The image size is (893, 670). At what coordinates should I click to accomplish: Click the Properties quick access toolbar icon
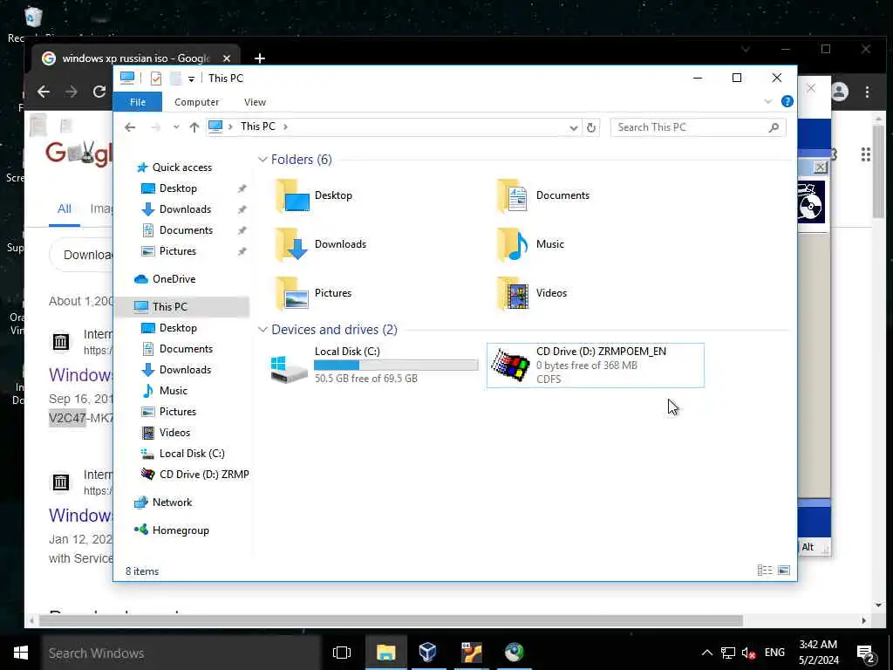tap(155, 78)
